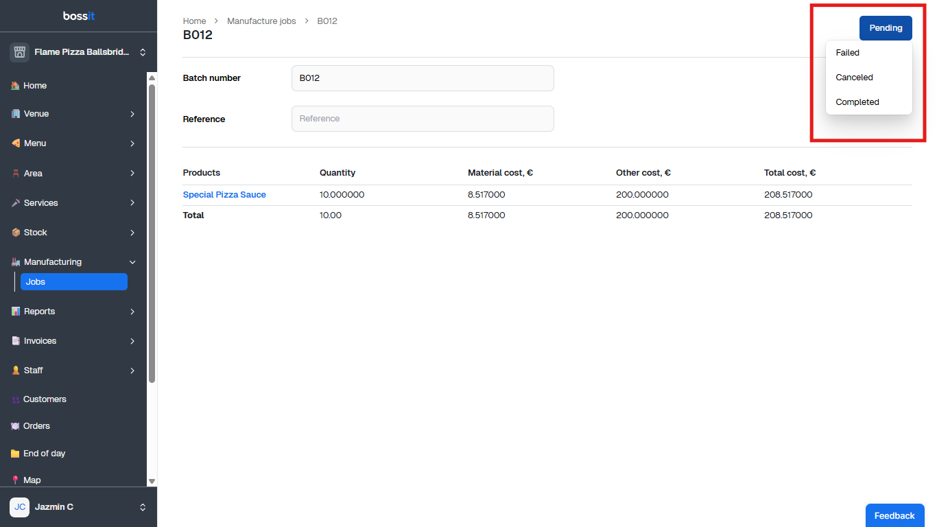Expand the Services submenu chevron
Viewport: 937px width, 527px height.
pos(132,203)
